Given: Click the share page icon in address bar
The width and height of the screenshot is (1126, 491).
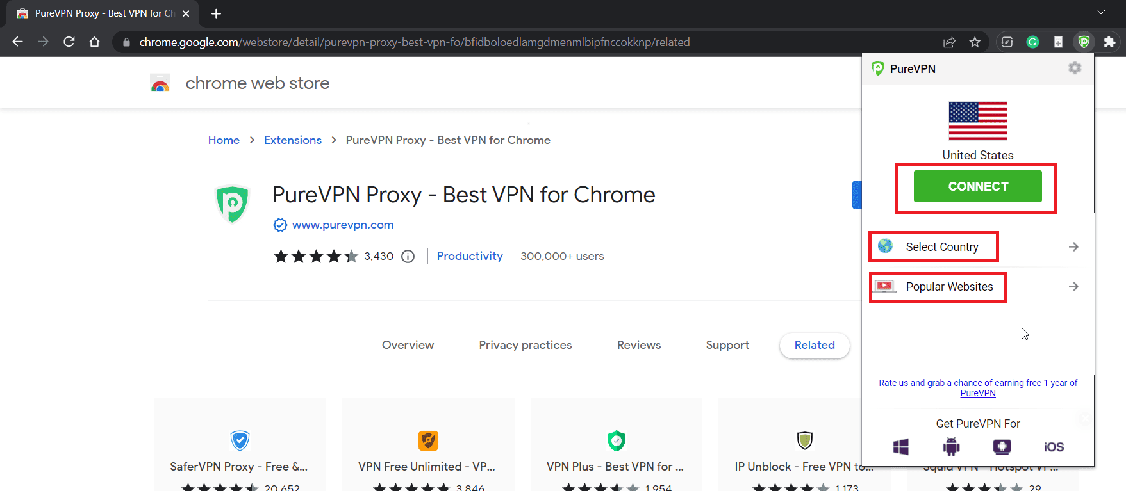Looking at the screenshot, I should tap(949, 42).
